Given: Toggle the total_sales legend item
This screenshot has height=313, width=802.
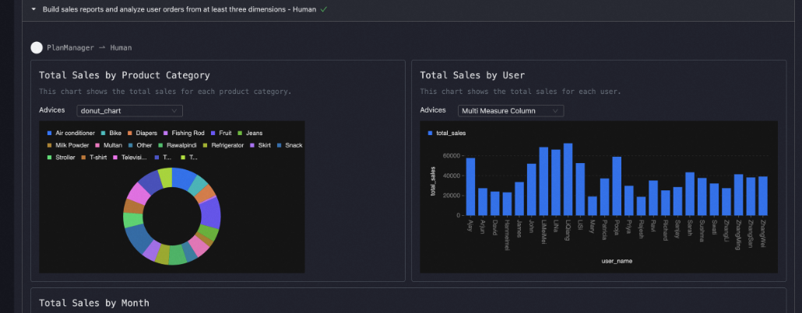Looking at the screenshot, I should coord(447,134).
